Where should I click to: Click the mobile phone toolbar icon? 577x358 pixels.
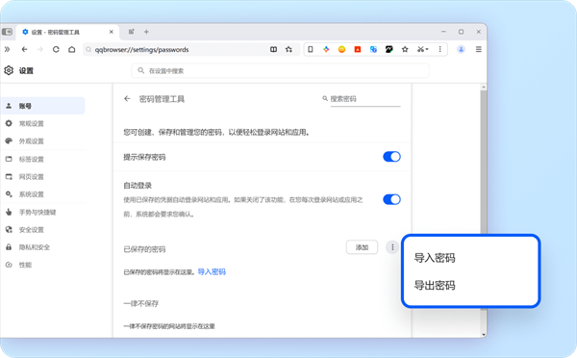coord(311,49)
